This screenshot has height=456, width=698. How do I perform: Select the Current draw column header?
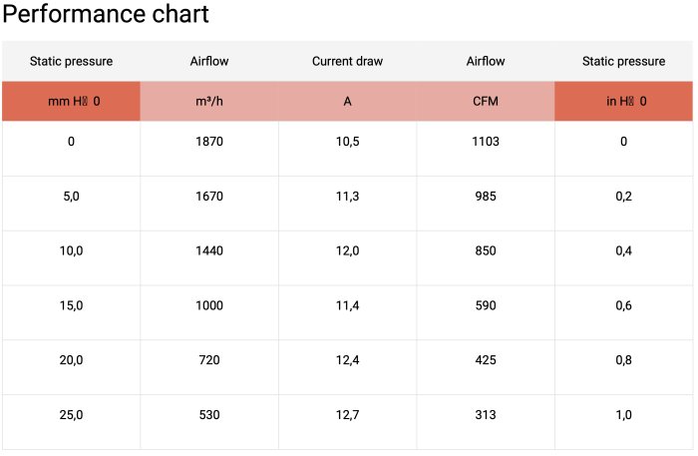click(x=347, y=61)
